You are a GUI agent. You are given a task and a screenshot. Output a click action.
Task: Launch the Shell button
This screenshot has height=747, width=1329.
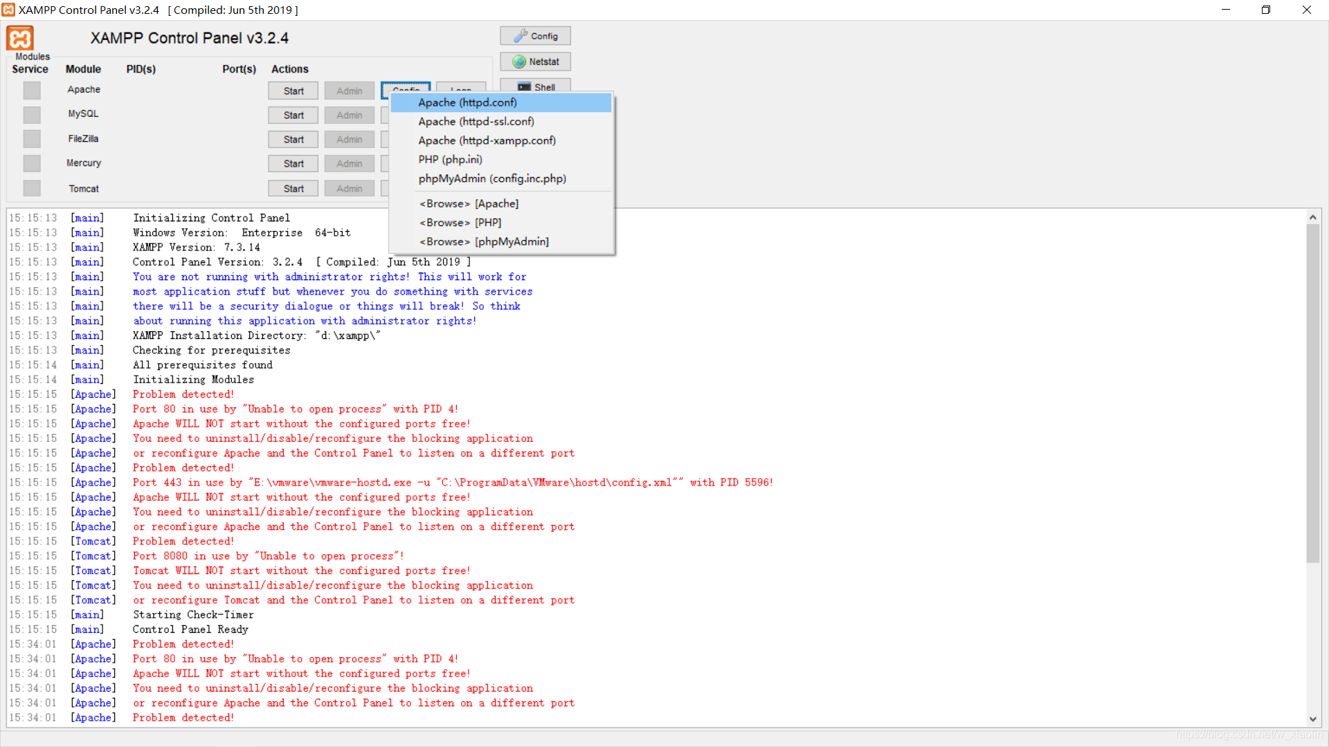536,86
